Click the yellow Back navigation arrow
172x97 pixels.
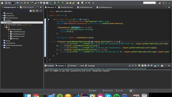pos(89,3)
